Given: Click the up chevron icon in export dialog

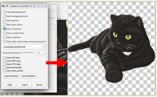Looking at the screenshot, I should pyautogui.click(x=42, y=6).
